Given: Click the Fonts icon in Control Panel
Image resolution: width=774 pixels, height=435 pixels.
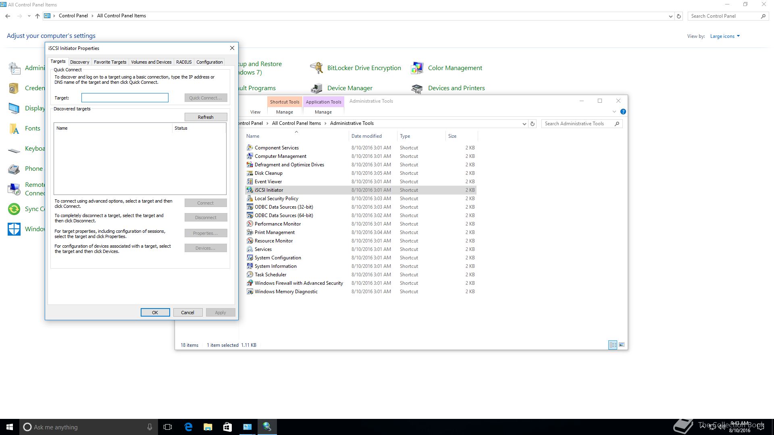Looking at the screenshot, I should [x=14, y=128].
